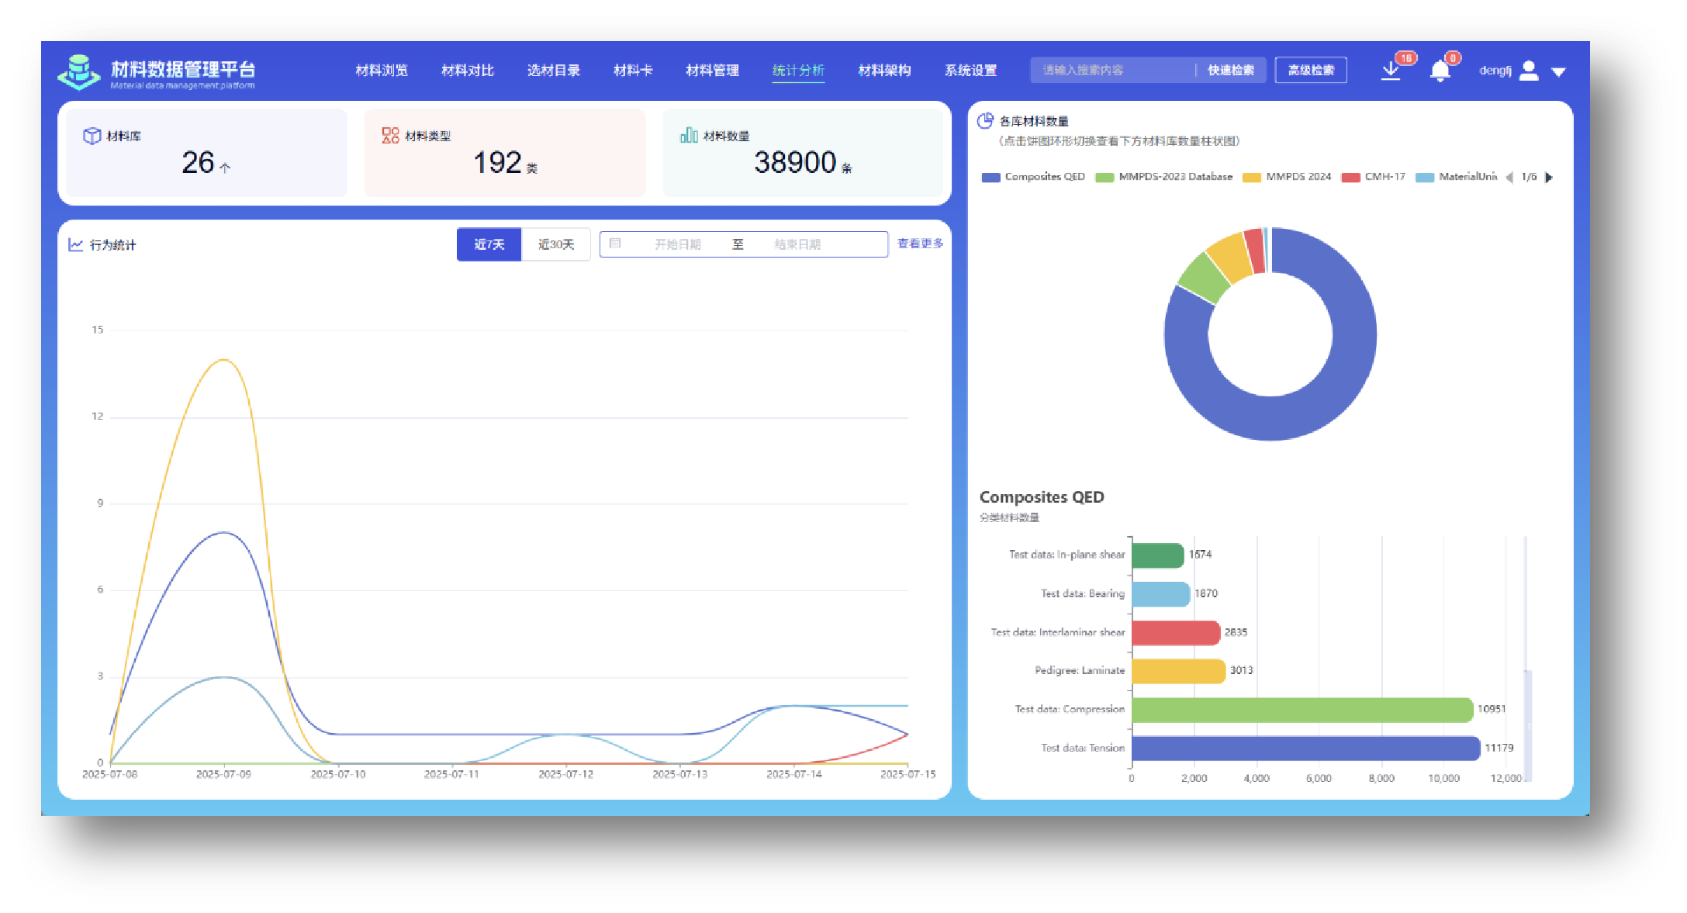Click the value label 10951
Screen dimensions: 1687x913
[1492, 709]
